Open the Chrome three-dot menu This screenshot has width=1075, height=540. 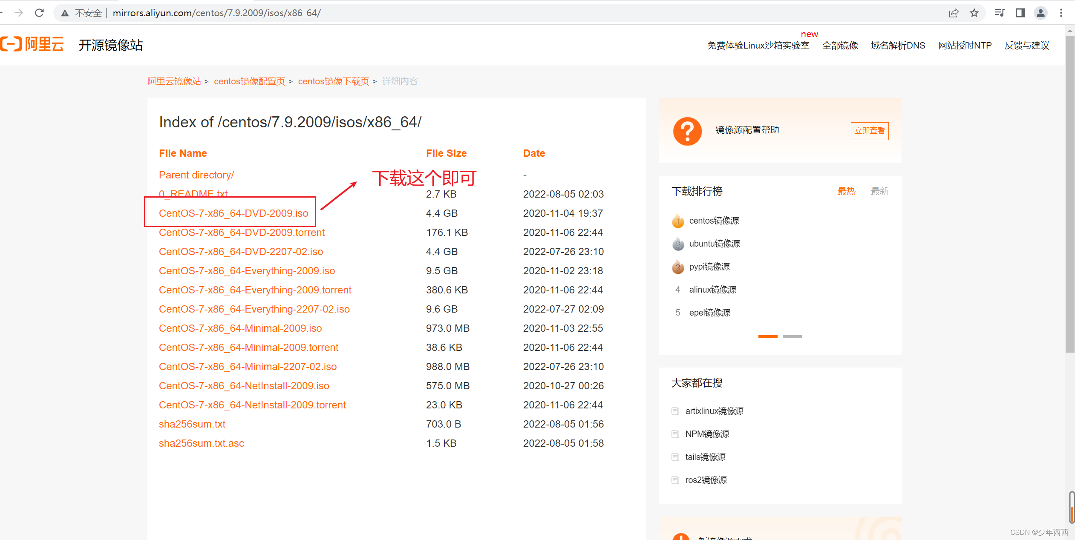point(1061,13)
